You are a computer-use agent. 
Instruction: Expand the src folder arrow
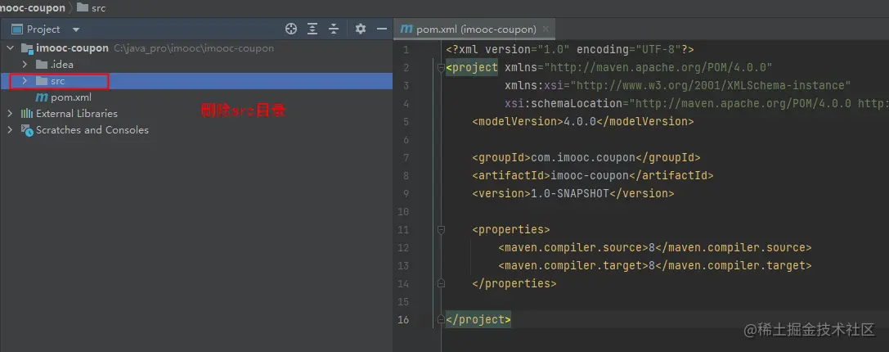click(25, 80)
